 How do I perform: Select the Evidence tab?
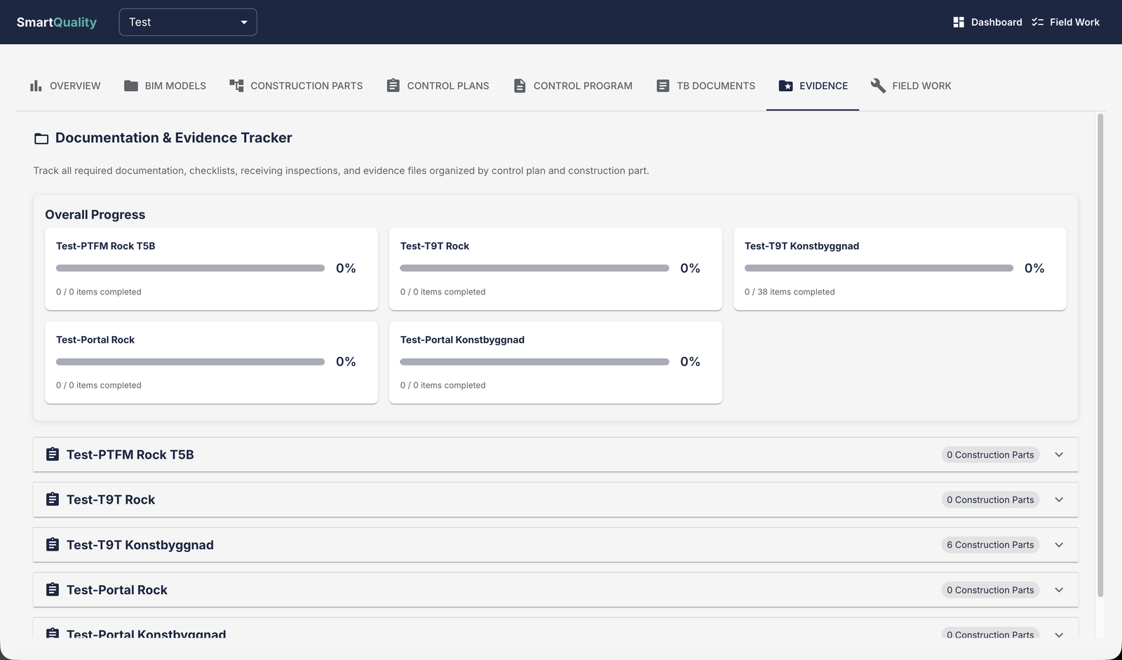coord(813,86)
